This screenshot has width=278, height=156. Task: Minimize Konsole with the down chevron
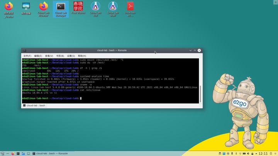[190, 50]
